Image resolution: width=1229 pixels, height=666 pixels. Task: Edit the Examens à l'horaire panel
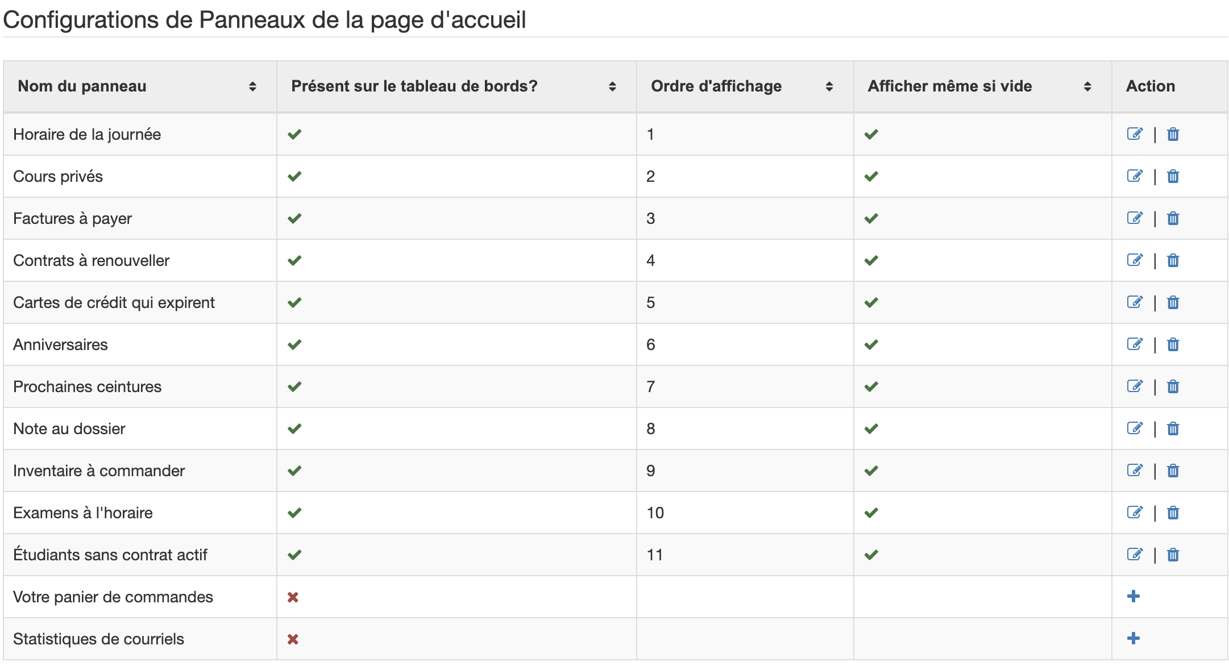[1135, 513]
